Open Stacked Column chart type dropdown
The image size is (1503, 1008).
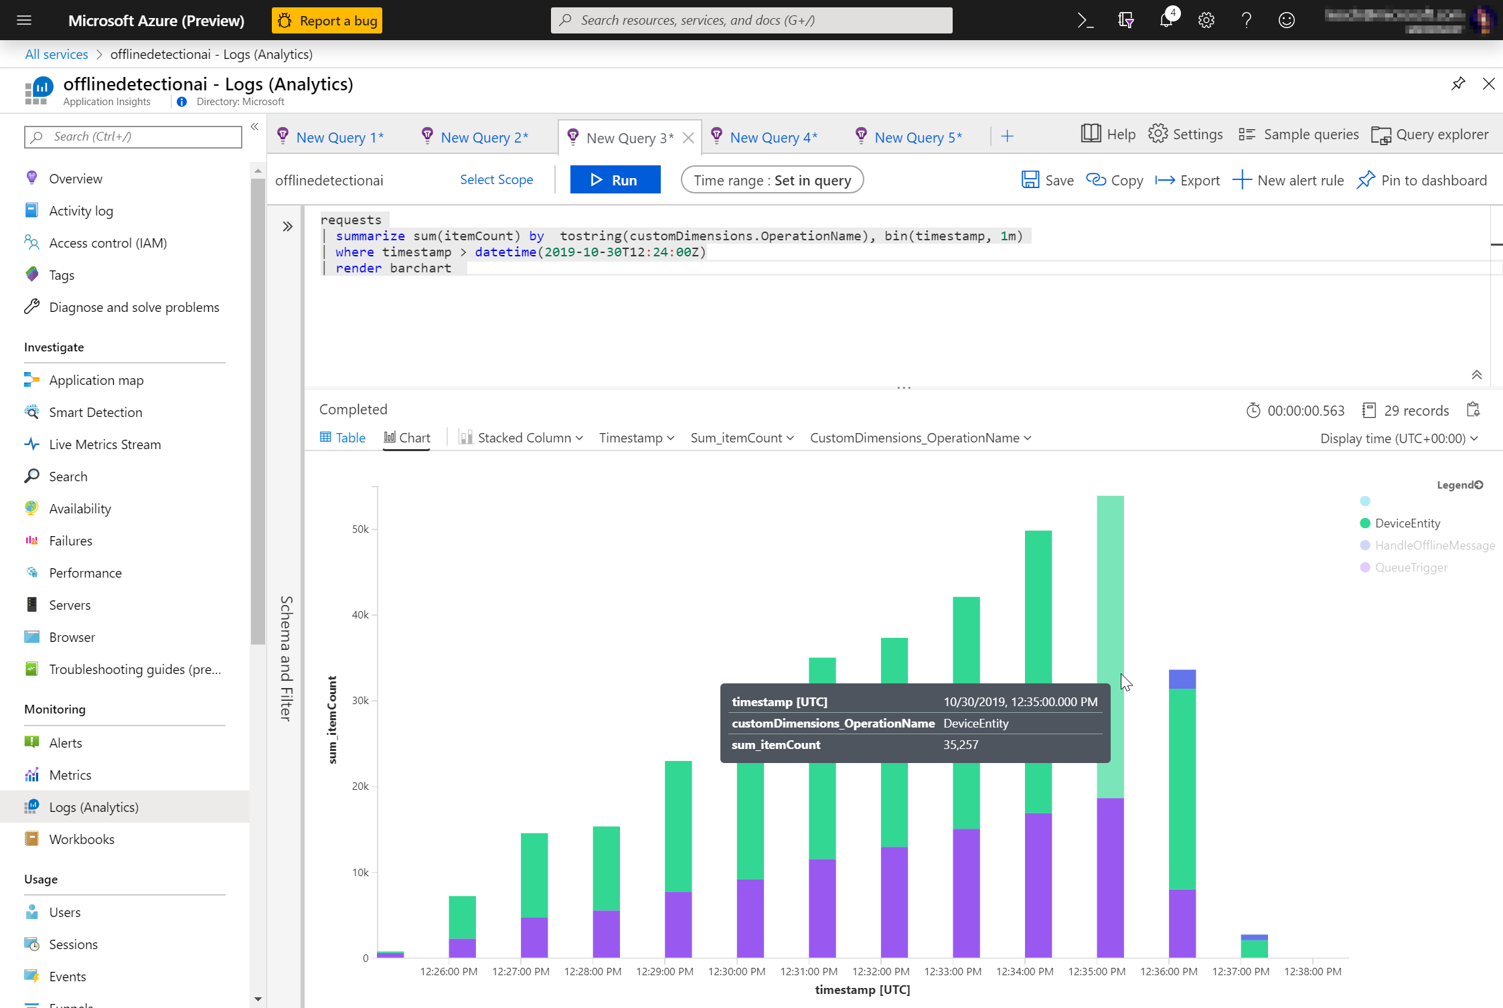tap(522, 438)
